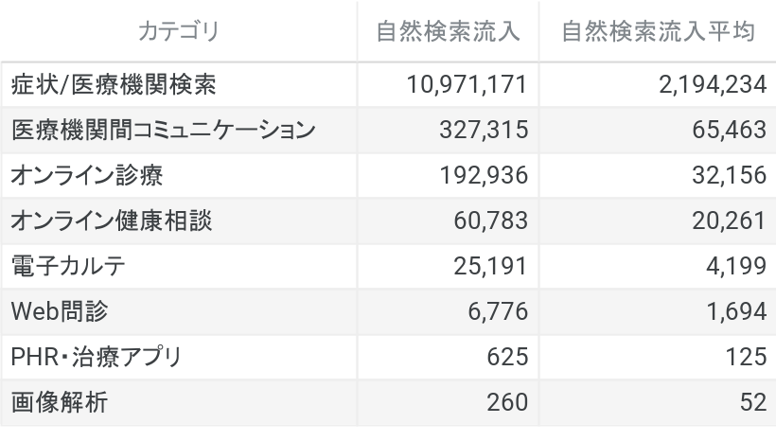776x441 pixels.
Task: Select the 自然検索流入平均 column header
Action: pyautogui.click(x=658, y=32)
